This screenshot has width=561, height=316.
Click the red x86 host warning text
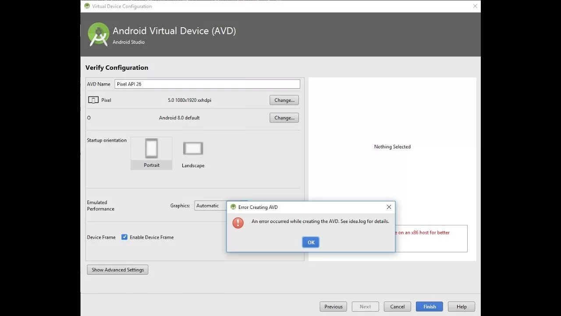[x=423, y=233]
